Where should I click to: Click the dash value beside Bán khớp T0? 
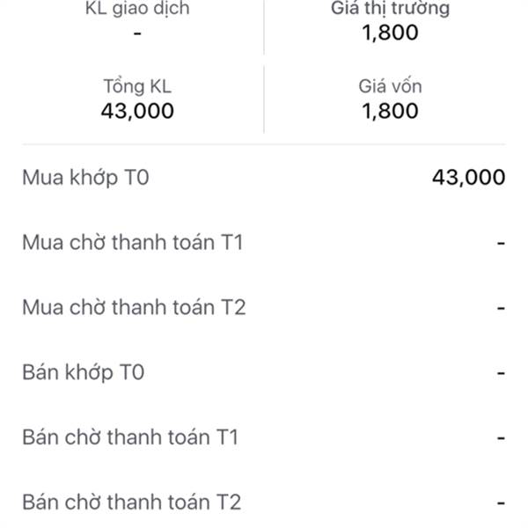[501, 373]
